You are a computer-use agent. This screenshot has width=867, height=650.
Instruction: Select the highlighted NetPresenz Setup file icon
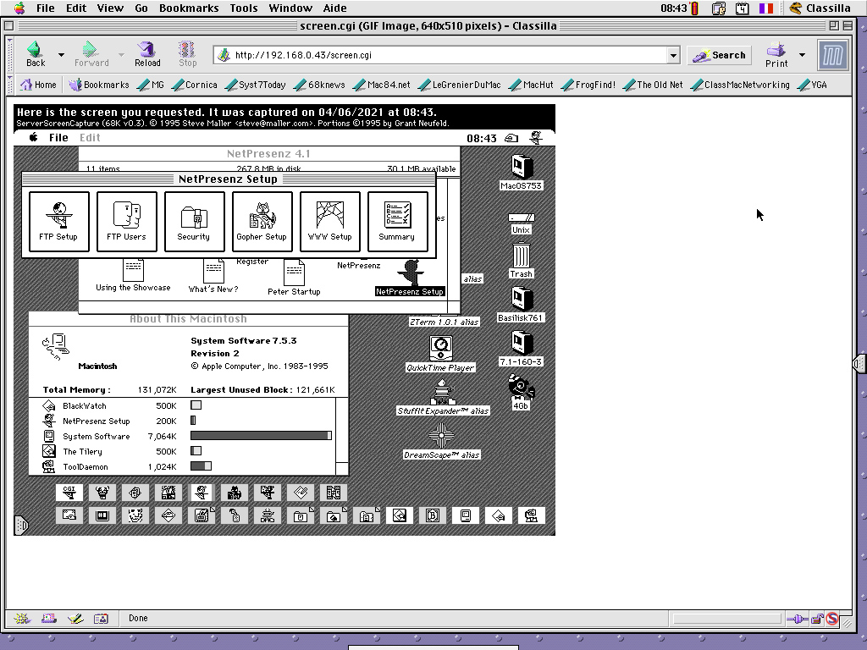coord(411,273)
